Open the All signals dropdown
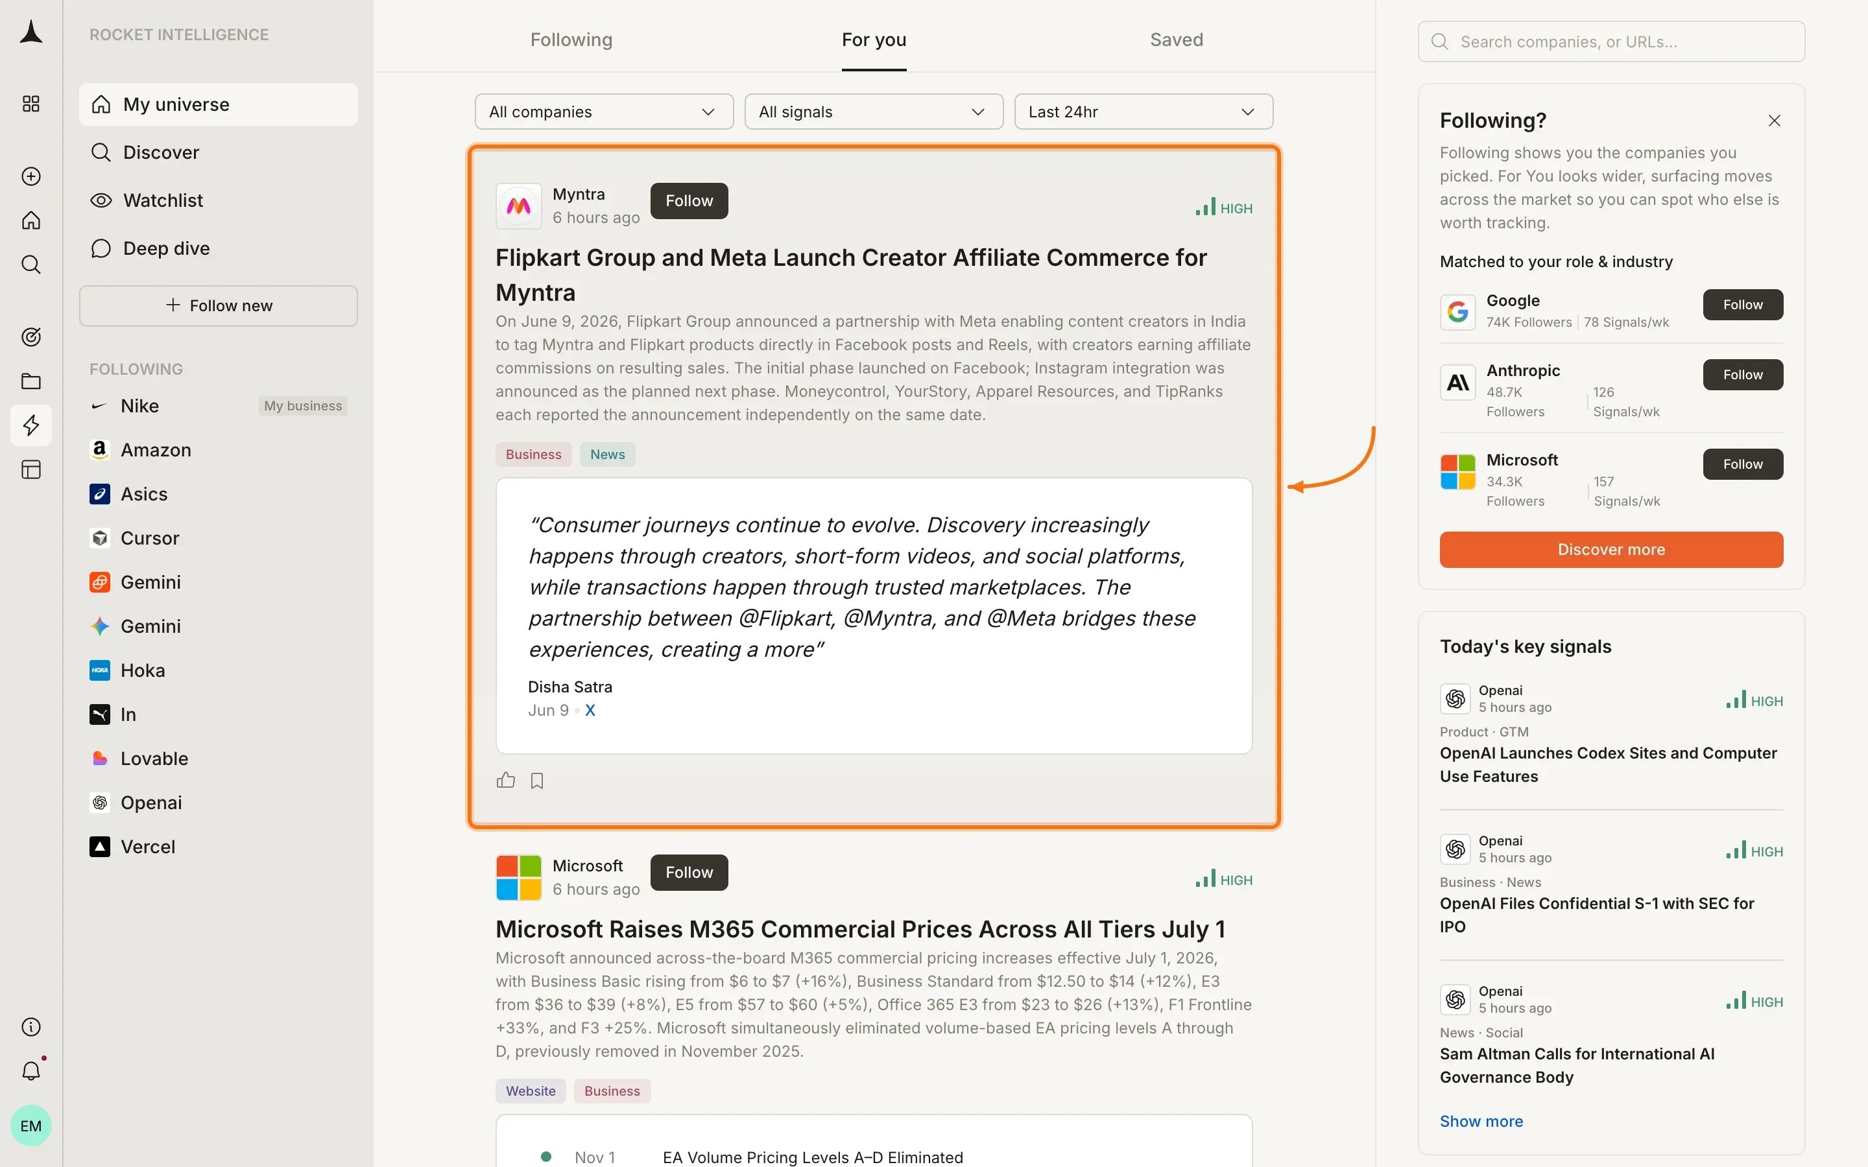The width and height of the screenshot is (1868, 1167). [x=873, y=112]
